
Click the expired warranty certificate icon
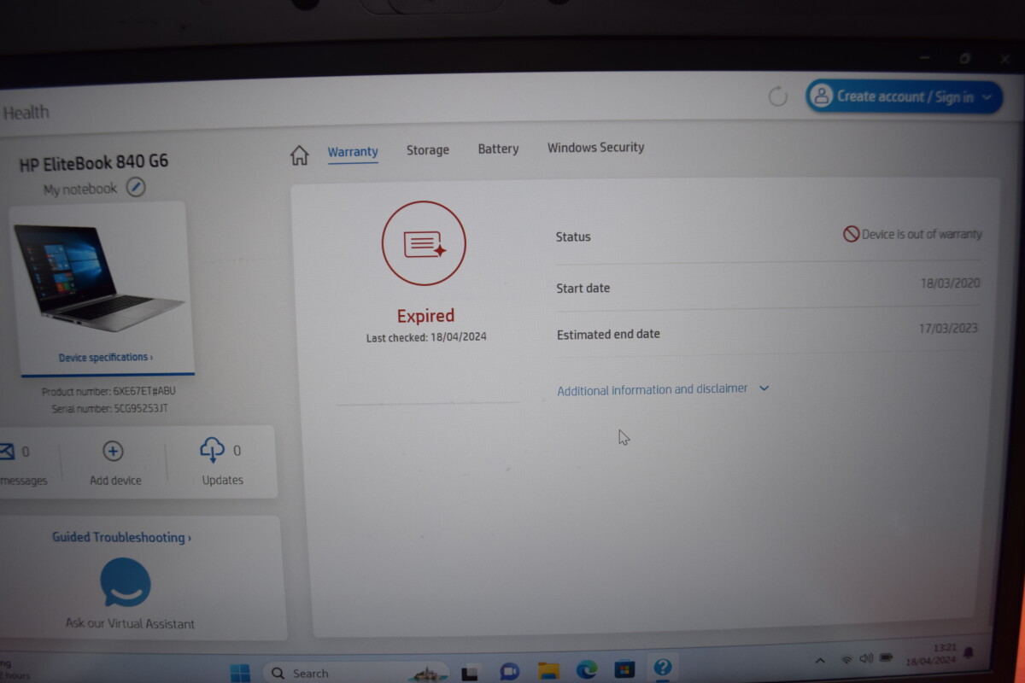(x=424, y=243)
